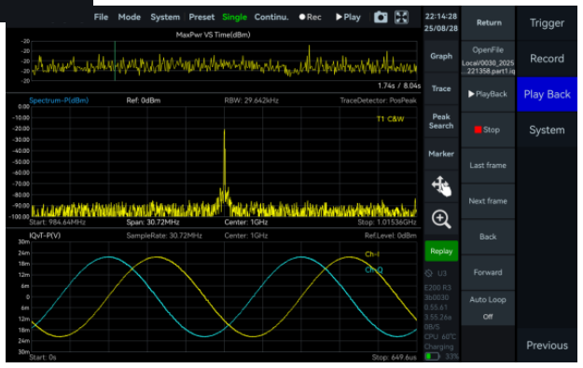Click the Stop: 649.6us value
583x368 pixels.
click(x=395, y=358)
